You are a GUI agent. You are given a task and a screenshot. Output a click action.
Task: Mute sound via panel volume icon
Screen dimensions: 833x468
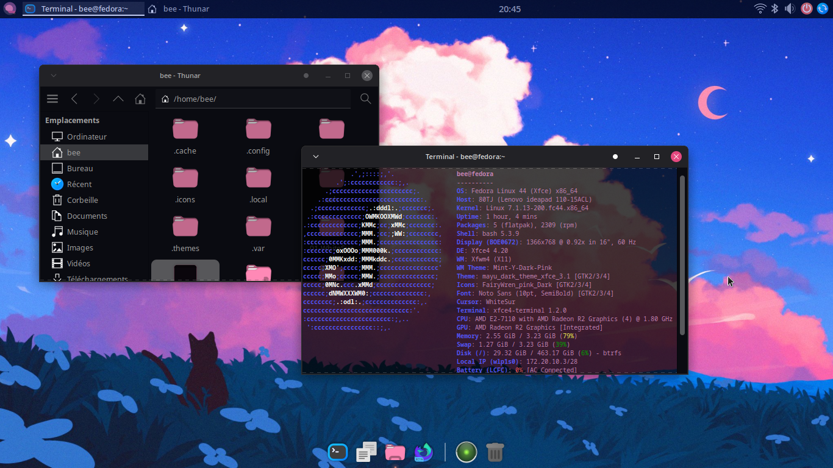click(790, 9)
